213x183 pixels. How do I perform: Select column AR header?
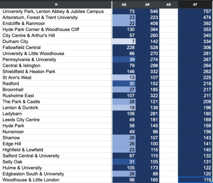pyautogui.click(x=147, y=5)
